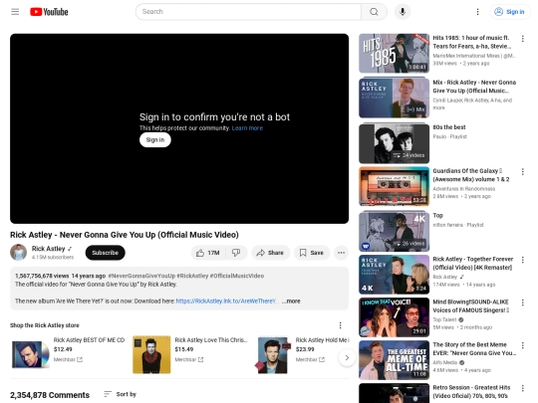This screenshot has width=538, height=403.
Task: Open the Merchbar link under the $15.49 item
Action: 189,359
